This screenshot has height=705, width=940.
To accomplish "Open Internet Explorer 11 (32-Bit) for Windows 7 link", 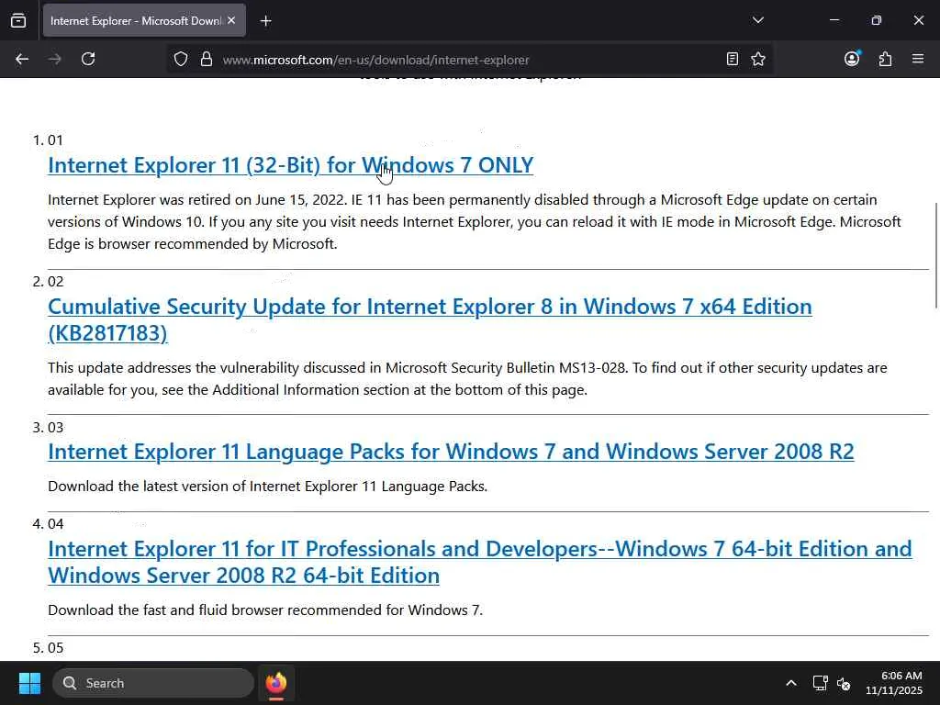I will [291, 165].
